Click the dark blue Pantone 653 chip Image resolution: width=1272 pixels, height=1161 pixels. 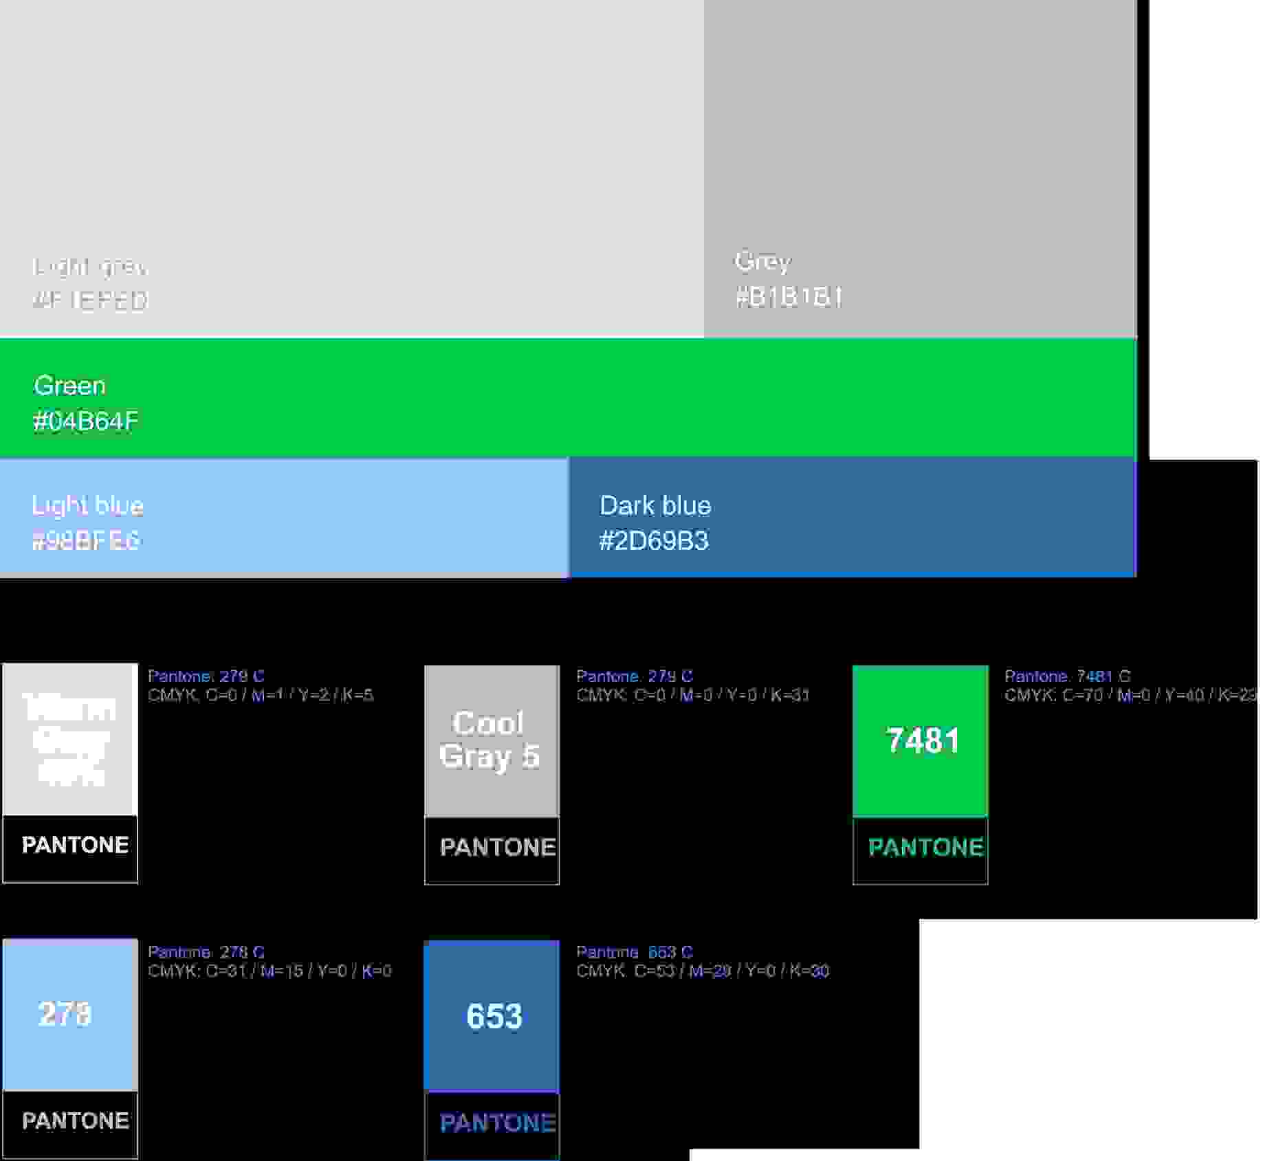click(x=491, y=1017)
